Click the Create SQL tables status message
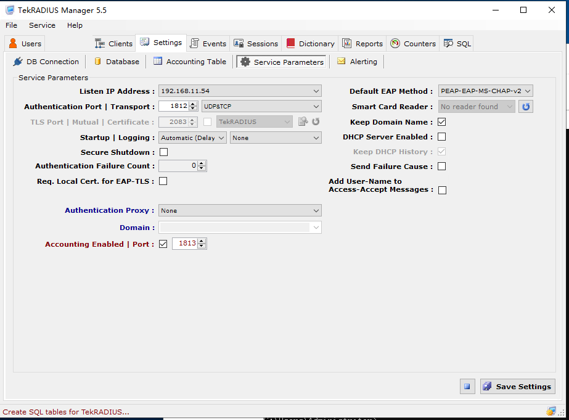 pyautogui.click(x=66, y=412)
